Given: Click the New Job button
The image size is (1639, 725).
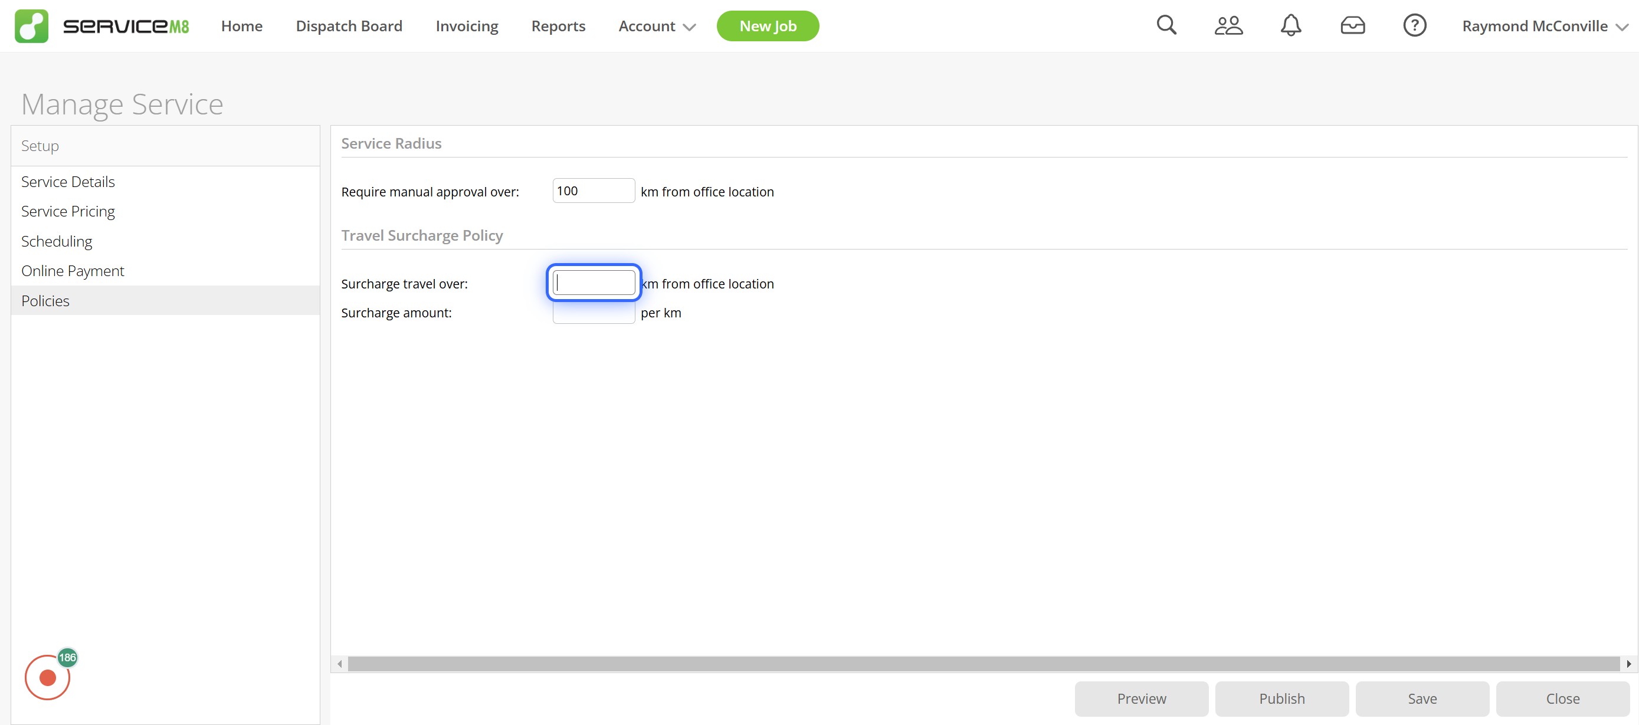Looking at the screenshot, I should point(768,26).
